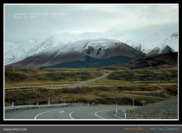Click the WWW.9MOT.COM website link
Screen dimensions: 182x133
(15, 129)
